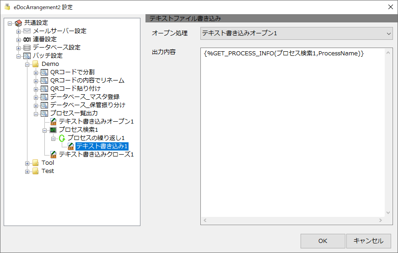Click the Demo folder icon
The image size is (398, 253).
point(36,64)
